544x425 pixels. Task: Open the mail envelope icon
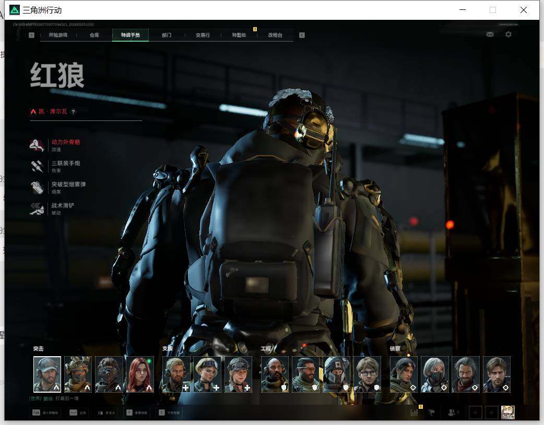490,34
